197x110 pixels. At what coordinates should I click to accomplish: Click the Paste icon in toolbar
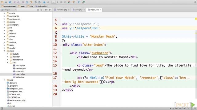tap(31, 2)
